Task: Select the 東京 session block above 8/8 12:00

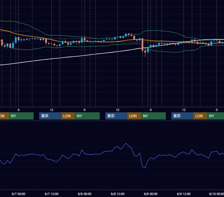Action: (x=116, y=116)
